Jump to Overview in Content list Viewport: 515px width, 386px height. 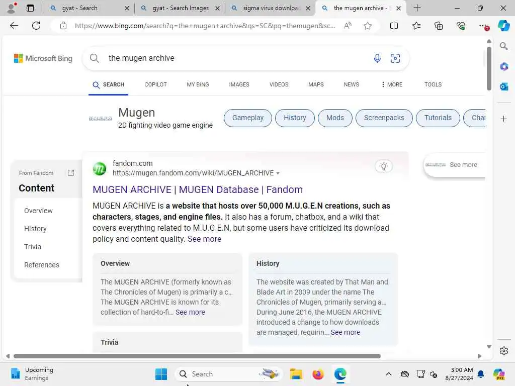tap(38, 211)
